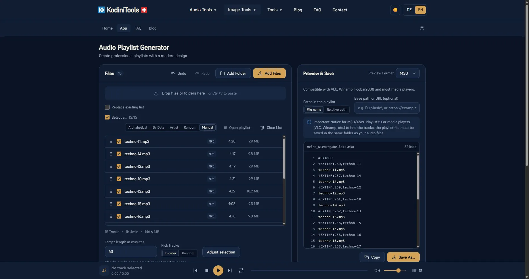
Task: Uncheck techno-11.mp3 checkbox
Action: pos(119,141)
